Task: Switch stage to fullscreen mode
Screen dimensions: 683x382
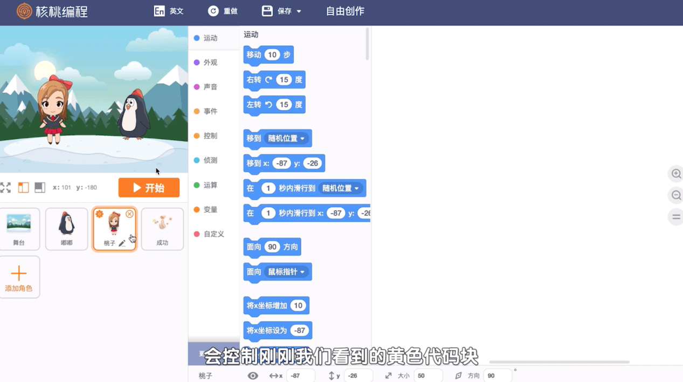Action: 5,187
